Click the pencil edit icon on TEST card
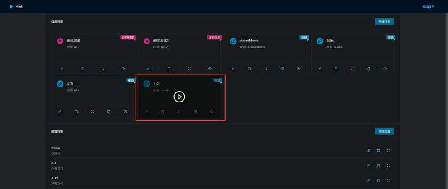Image resolution: width=448 pixels, height=189 pixels. tap(146, 111)
